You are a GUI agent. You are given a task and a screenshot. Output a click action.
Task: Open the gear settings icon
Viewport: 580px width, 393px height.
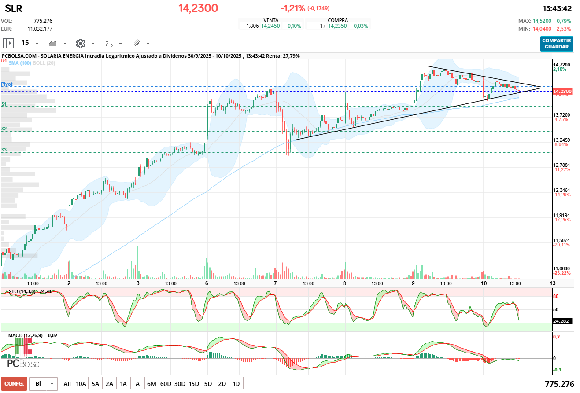click(x=80, y=43)
